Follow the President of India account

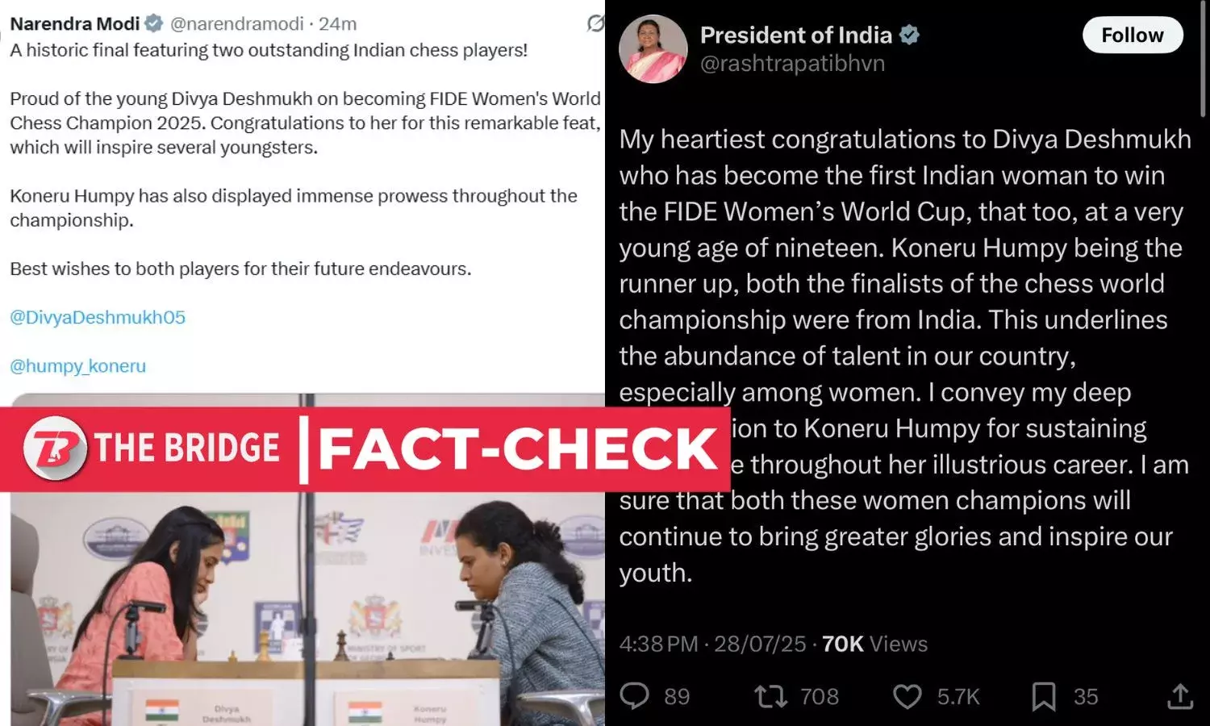[1132, 35]
